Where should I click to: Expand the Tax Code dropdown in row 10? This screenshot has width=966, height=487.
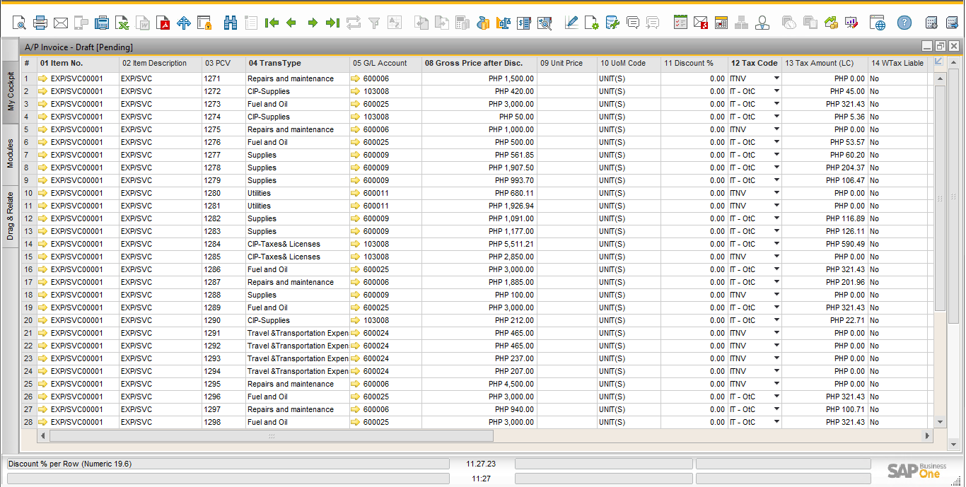[776, 193]
